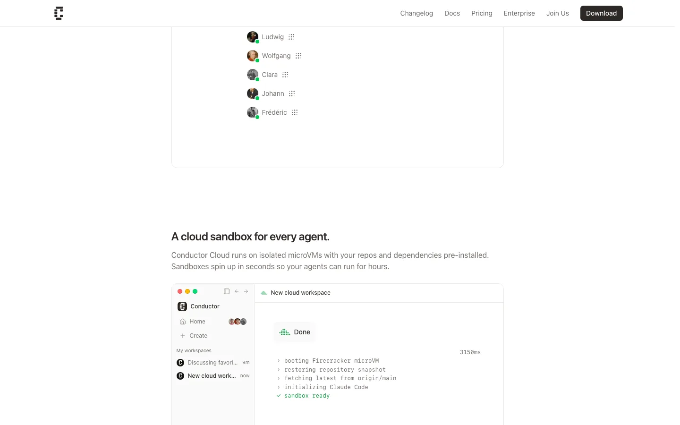Click the back arrow in the sidebar
Screen dimensions: 680x425
(x=237, y=291)
